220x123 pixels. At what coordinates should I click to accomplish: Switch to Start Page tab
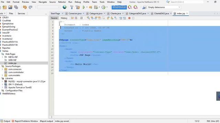[55, 13]
